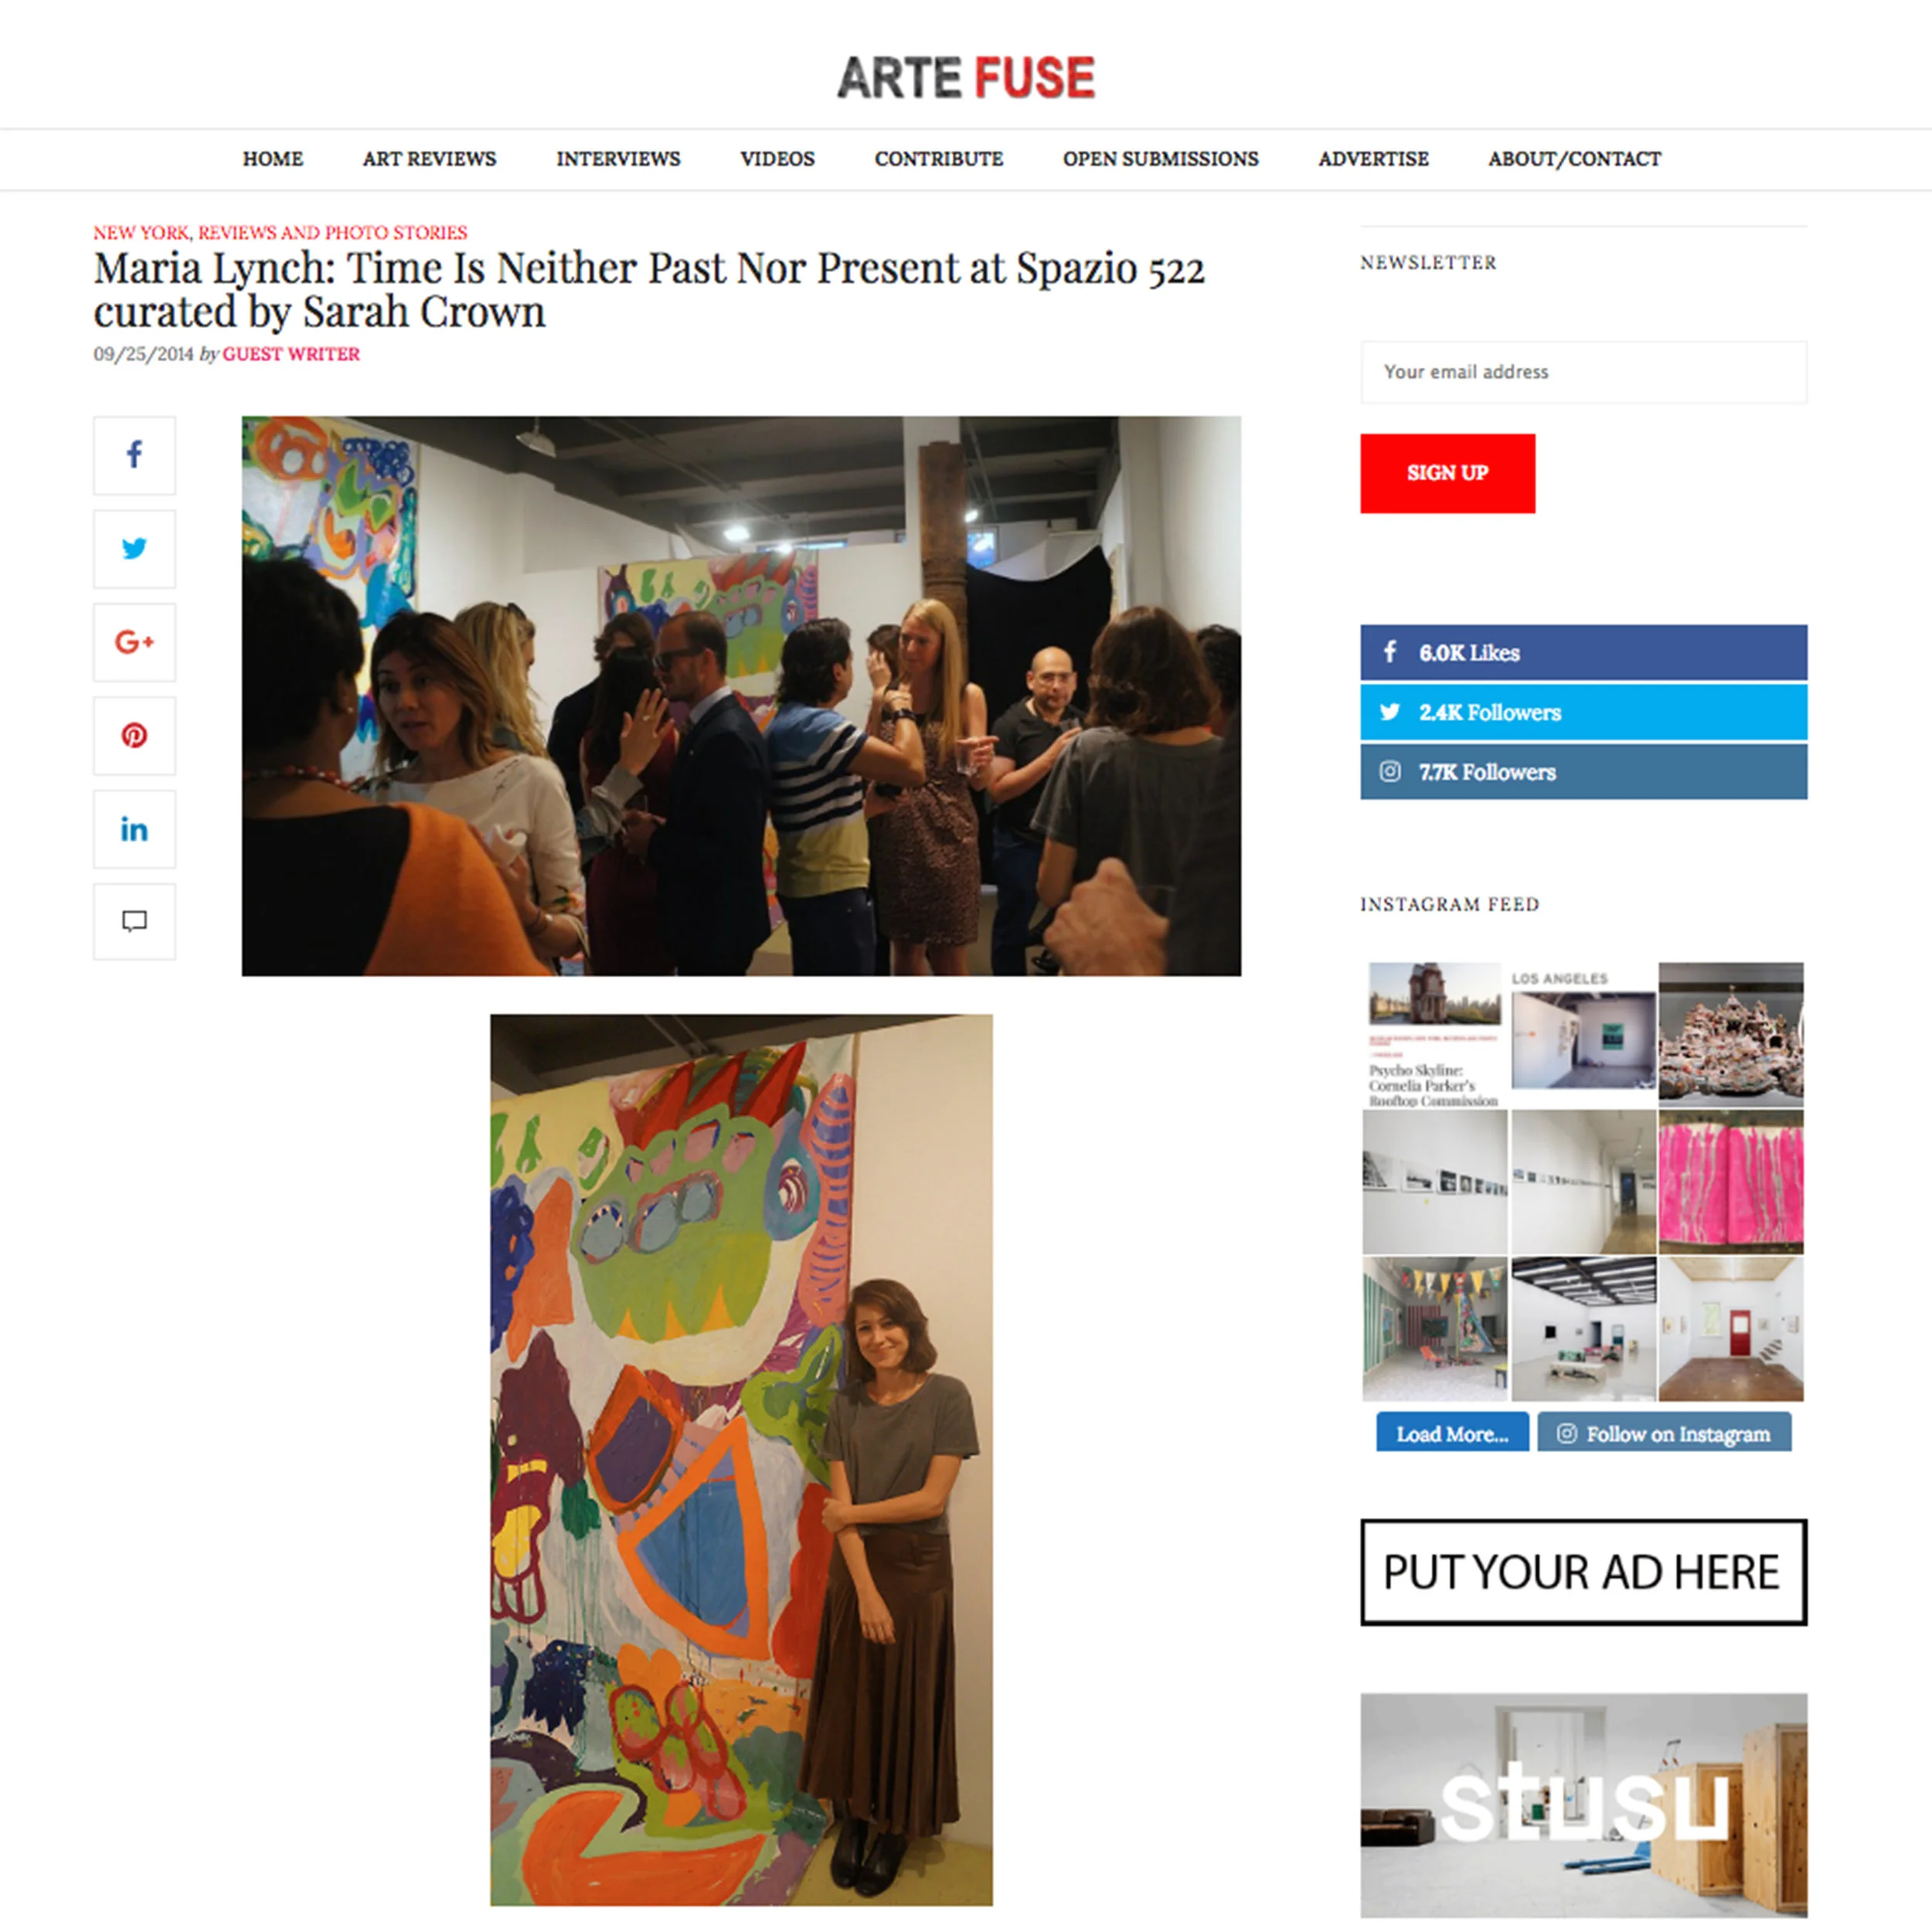Share article via Twitter bird icon
1932x1922 pixels.
[x=134, y=548]
